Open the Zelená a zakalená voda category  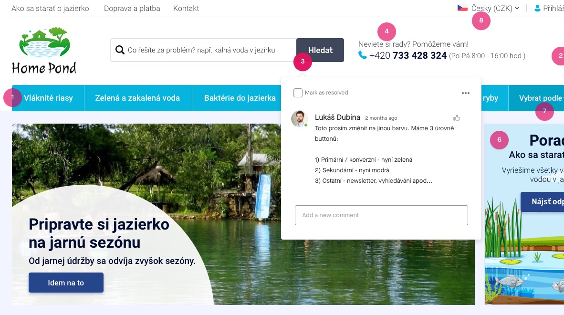click(x=137, y=98)
